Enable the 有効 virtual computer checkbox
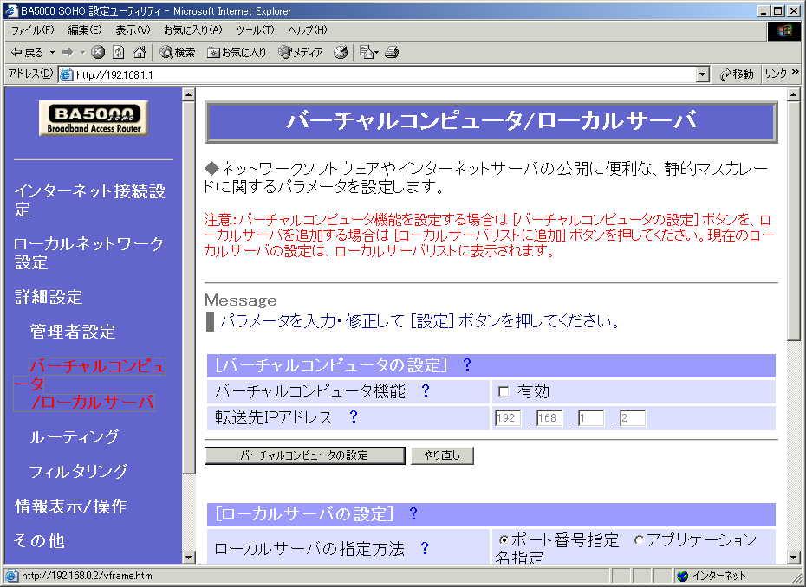Screen dimensions: 806x587 (504, 392)
